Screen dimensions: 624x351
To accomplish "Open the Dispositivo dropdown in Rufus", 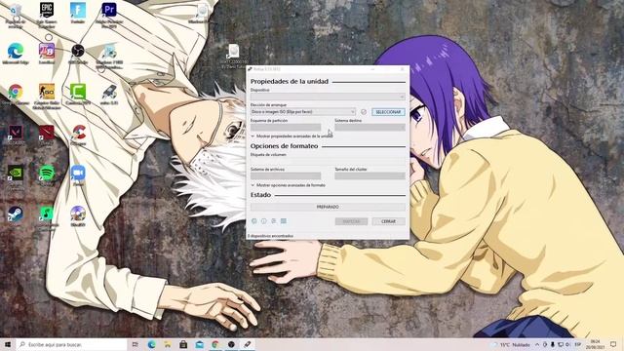I will click(x=328, y=97).
